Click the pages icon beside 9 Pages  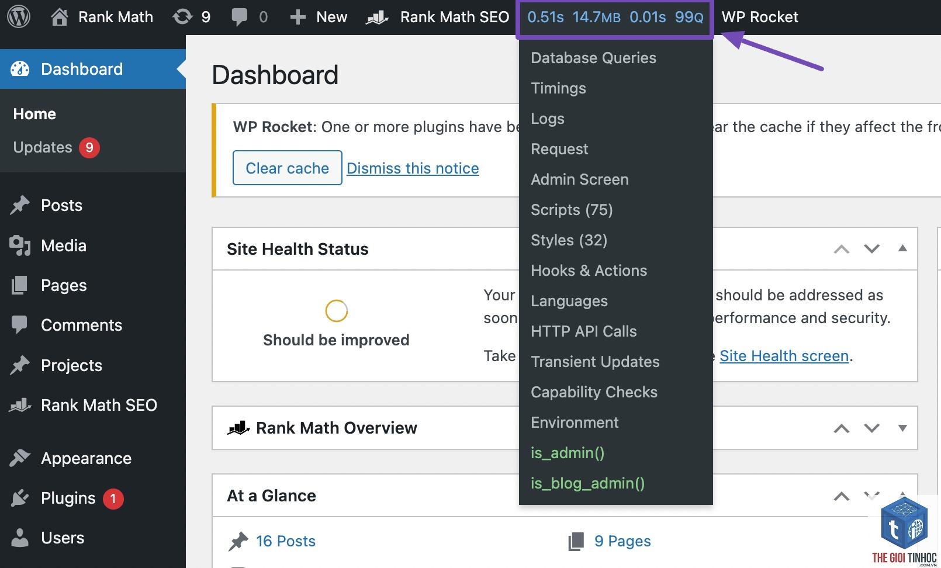tap(576, 541)
